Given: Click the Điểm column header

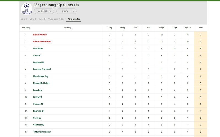Looking at the screenshot, I should 200,28.
